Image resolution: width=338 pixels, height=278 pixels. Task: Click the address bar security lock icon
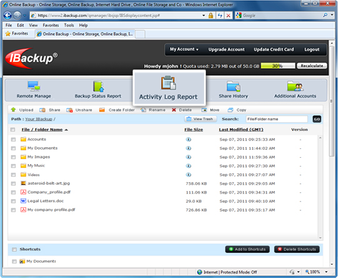(x=211, y=15)
